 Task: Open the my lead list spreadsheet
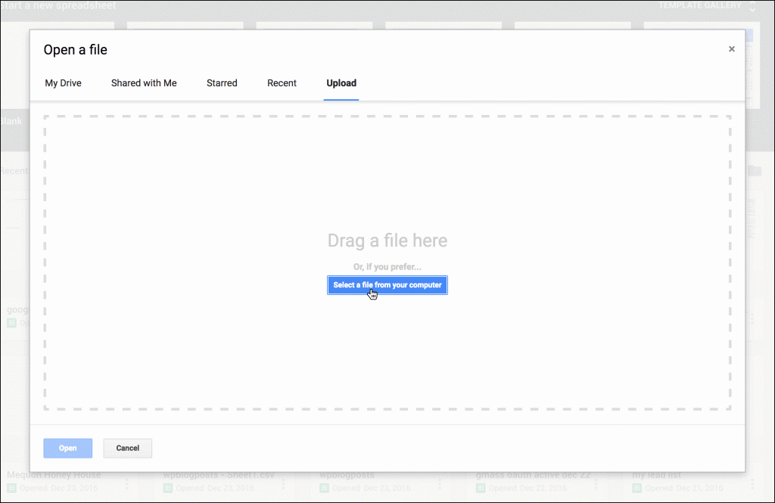(657, 476)
